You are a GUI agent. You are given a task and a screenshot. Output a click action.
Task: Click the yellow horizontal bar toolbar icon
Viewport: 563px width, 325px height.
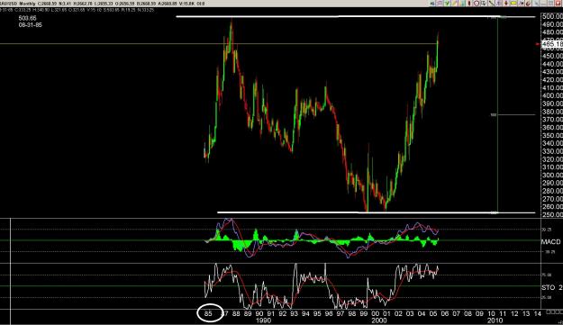(513, 4)
